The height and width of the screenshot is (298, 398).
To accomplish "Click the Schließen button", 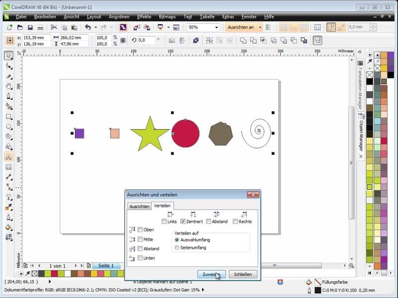I will tap(243, 274).
